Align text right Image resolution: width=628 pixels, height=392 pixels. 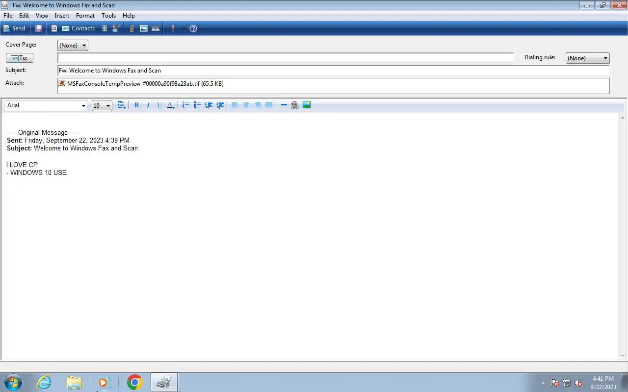click(258, 105)
